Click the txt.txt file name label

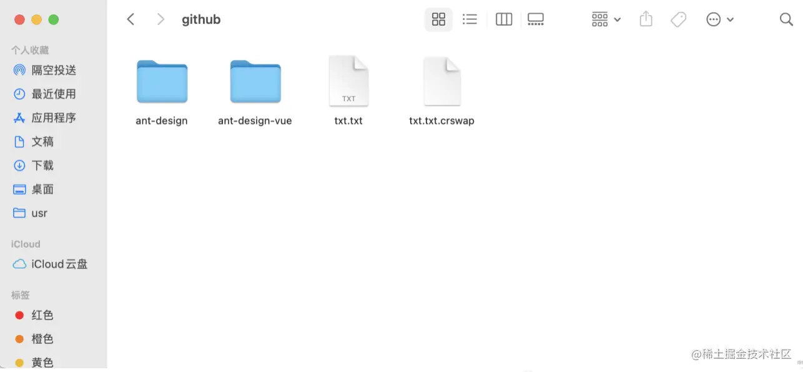coord(348,120)
